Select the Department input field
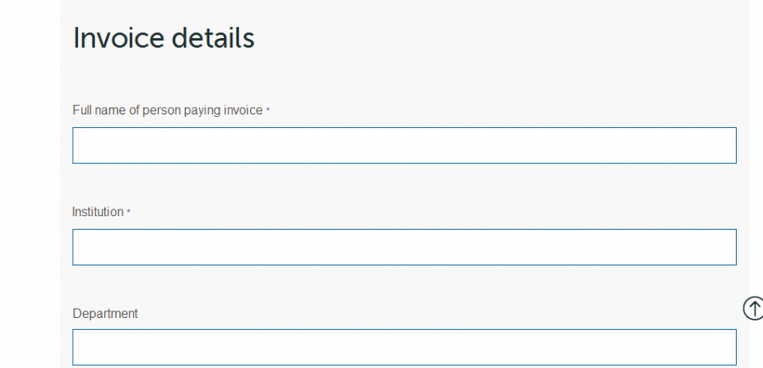 click(x=404, y=347)
